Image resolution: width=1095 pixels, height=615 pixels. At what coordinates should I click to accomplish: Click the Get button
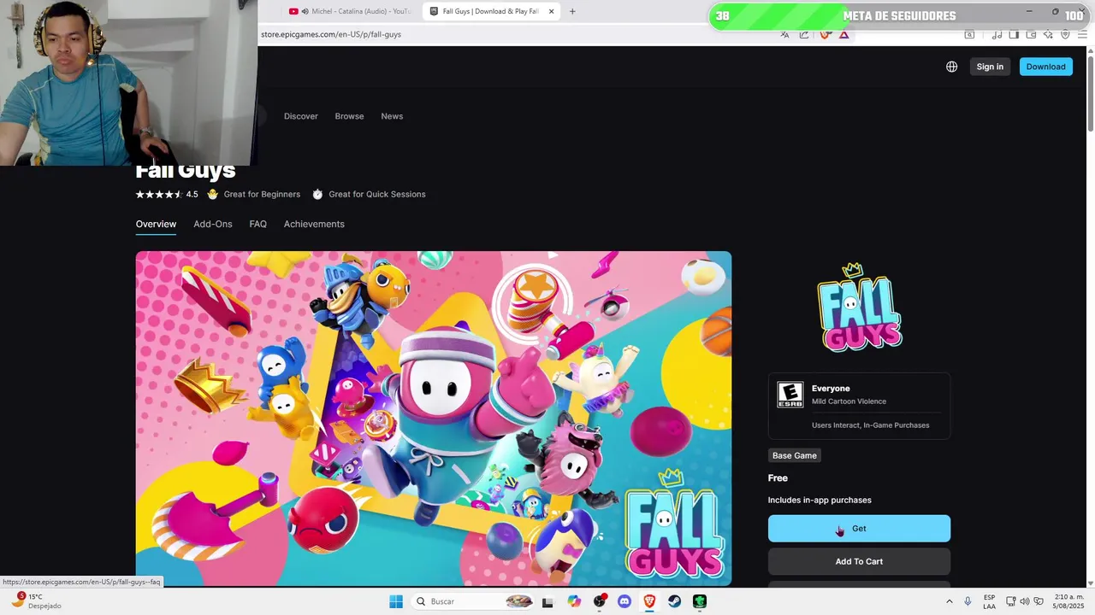tap(859, 529)
